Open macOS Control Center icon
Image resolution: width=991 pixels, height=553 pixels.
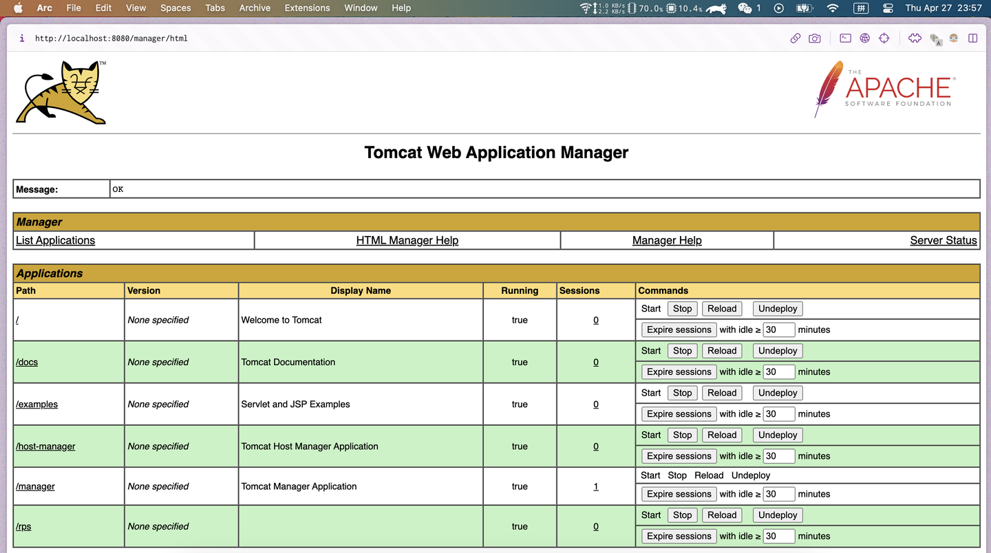[888, 8]
